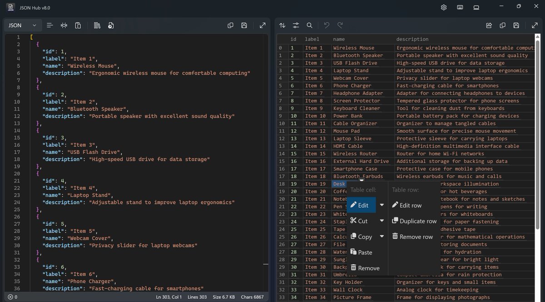
Task: Expand the right table panel to fullscreen
Action: pos(534,25)
